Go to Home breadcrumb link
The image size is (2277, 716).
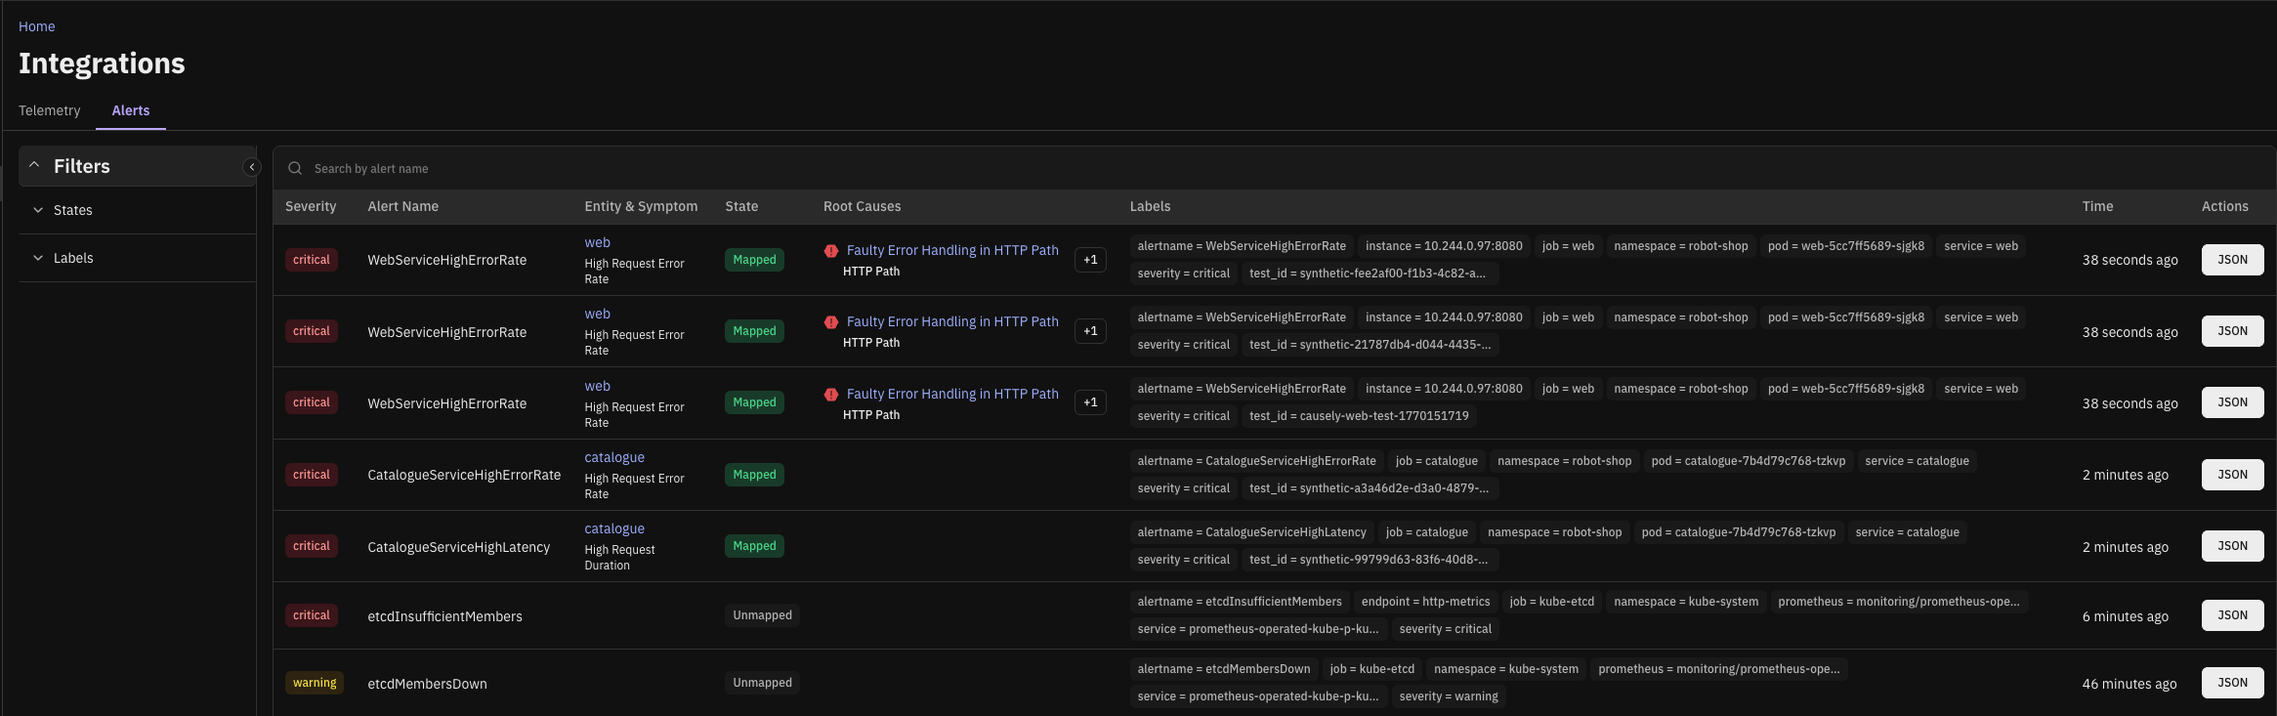click(37, 26)
